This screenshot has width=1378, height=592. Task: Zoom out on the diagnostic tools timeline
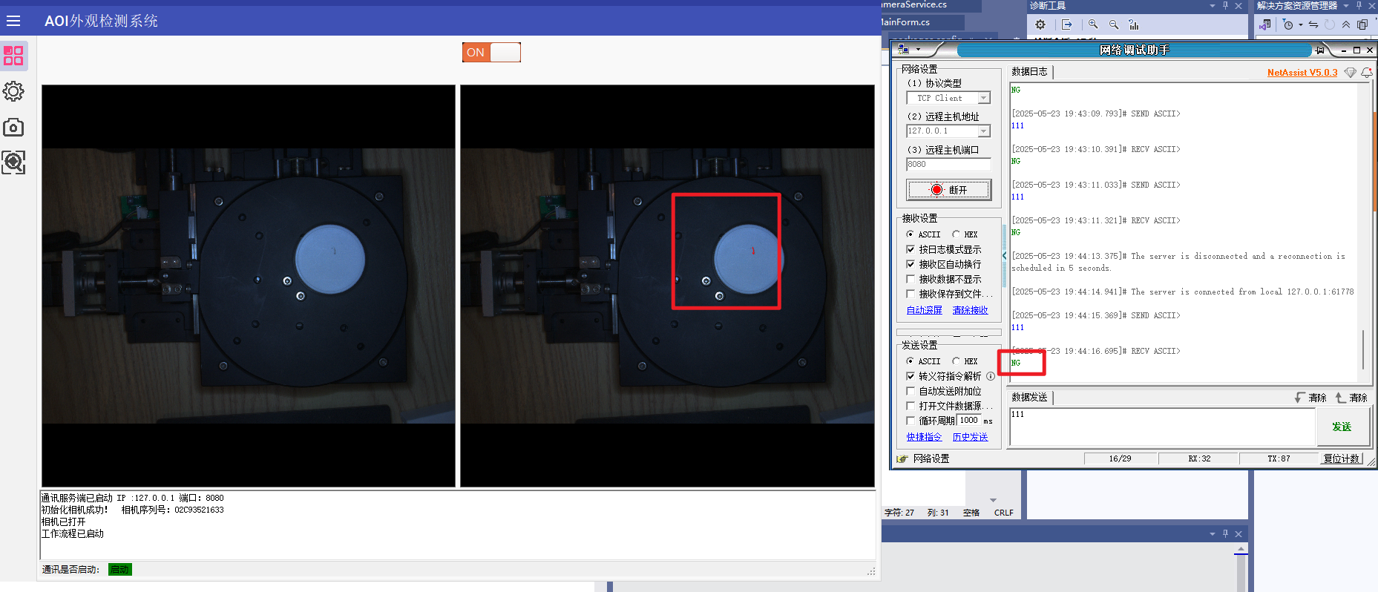coord(1114,24)
